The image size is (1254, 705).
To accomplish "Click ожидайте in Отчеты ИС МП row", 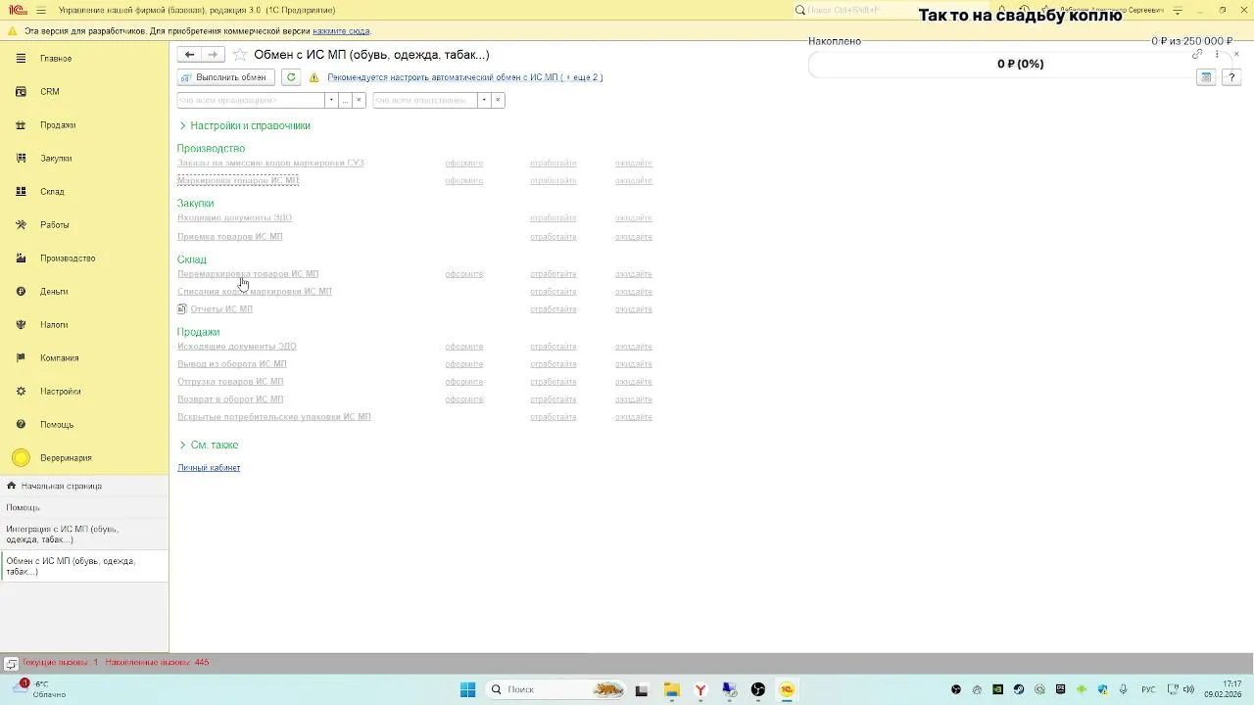I will (x=634, y=309).
